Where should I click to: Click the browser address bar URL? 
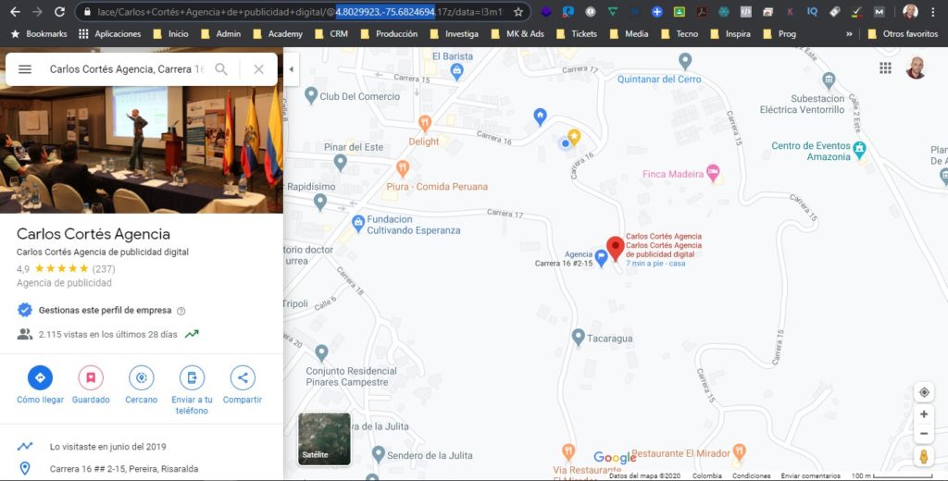(x=300, y=12)
